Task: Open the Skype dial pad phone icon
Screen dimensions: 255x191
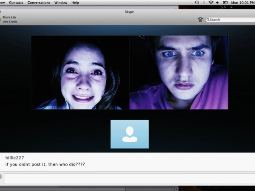Action: (x=200, y=20)
